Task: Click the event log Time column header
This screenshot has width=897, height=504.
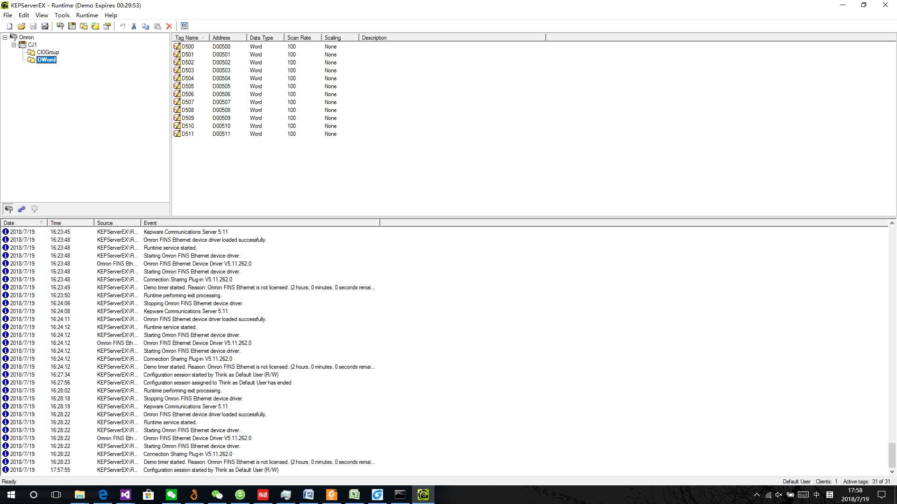Action: [x=71, y=223]
